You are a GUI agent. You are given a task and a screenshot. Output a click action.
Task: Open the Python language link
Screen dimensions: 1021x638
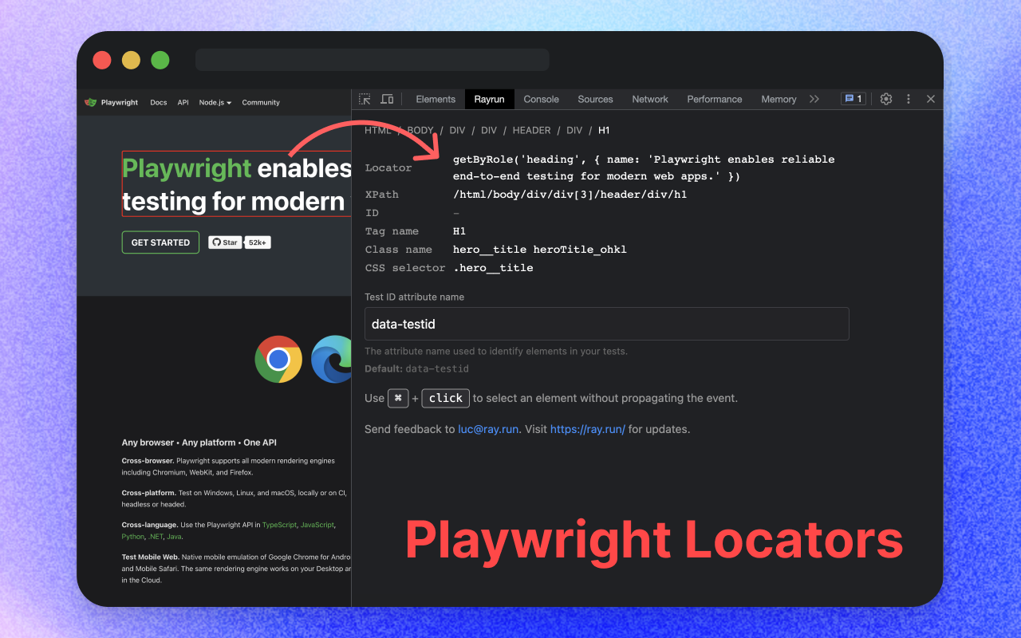132,537
